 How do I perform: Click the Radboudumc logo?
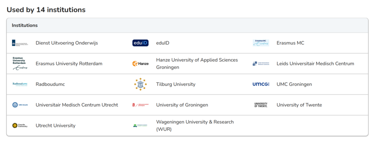(20, 84)
